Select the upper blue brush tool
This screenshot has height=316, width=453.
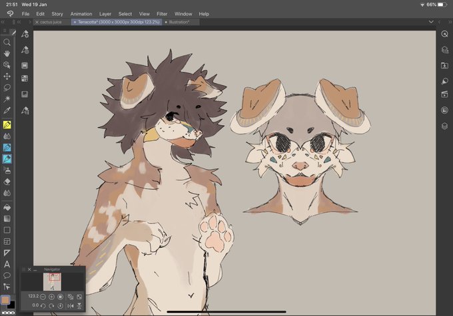(x=7, y=148)
